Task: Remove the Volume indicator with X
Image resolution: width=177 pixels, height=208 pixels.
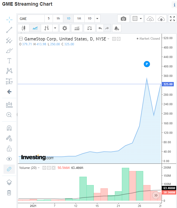Action: [x=54, y=168]
